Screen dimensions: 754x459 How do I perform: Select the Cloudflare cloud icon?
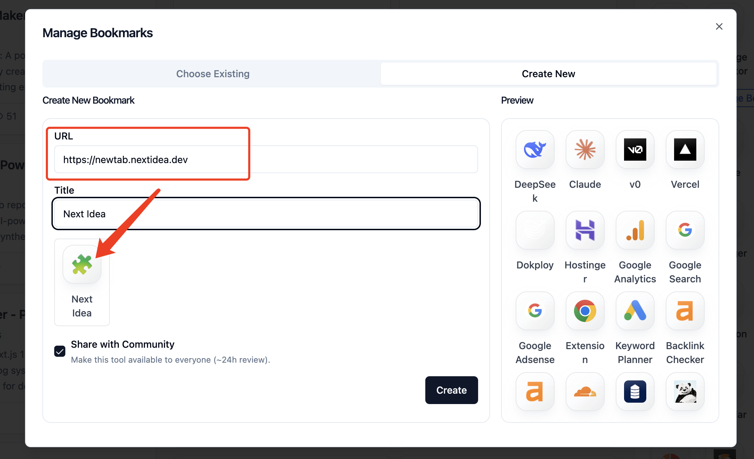coord(585,392)
